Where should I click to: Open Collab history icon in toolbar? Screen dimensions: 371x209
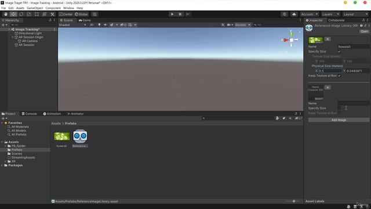[284, 14]
